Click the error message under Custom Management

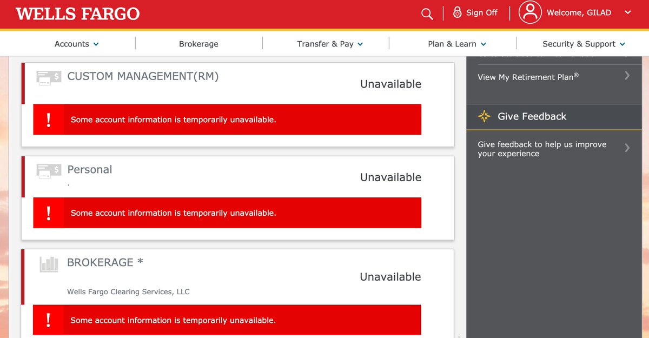point(174,120)
